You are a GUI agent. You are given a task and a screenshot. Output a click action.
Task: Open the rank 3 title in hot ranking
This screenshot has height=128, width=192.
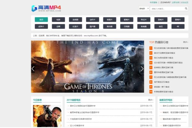[x=164, y=58]
